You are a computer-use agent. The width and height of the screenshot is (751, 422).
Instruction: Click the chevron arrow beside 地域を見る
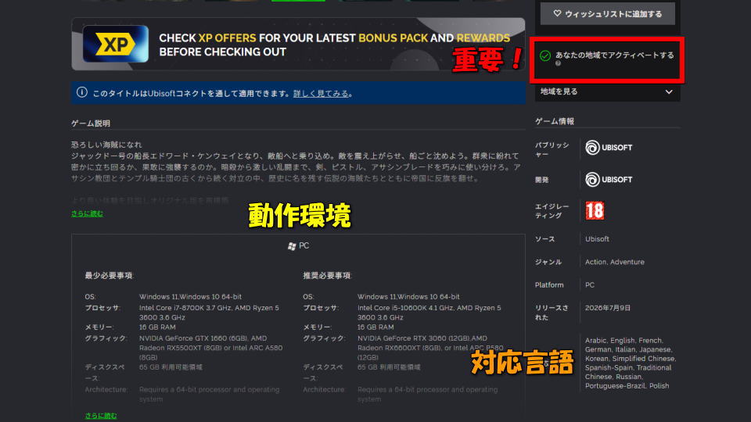point(669,91)
